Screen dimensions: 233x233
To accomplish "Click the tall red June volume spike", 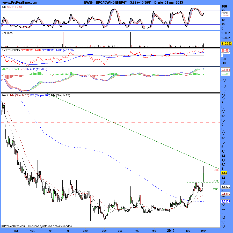I will [x=63, y=40].
